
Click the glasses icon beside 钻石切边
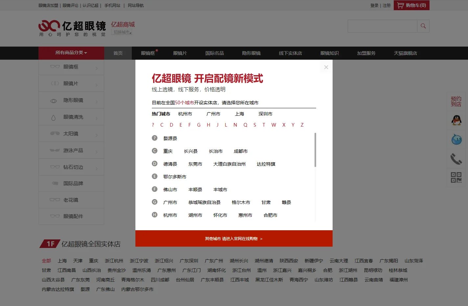pos(55,167)
